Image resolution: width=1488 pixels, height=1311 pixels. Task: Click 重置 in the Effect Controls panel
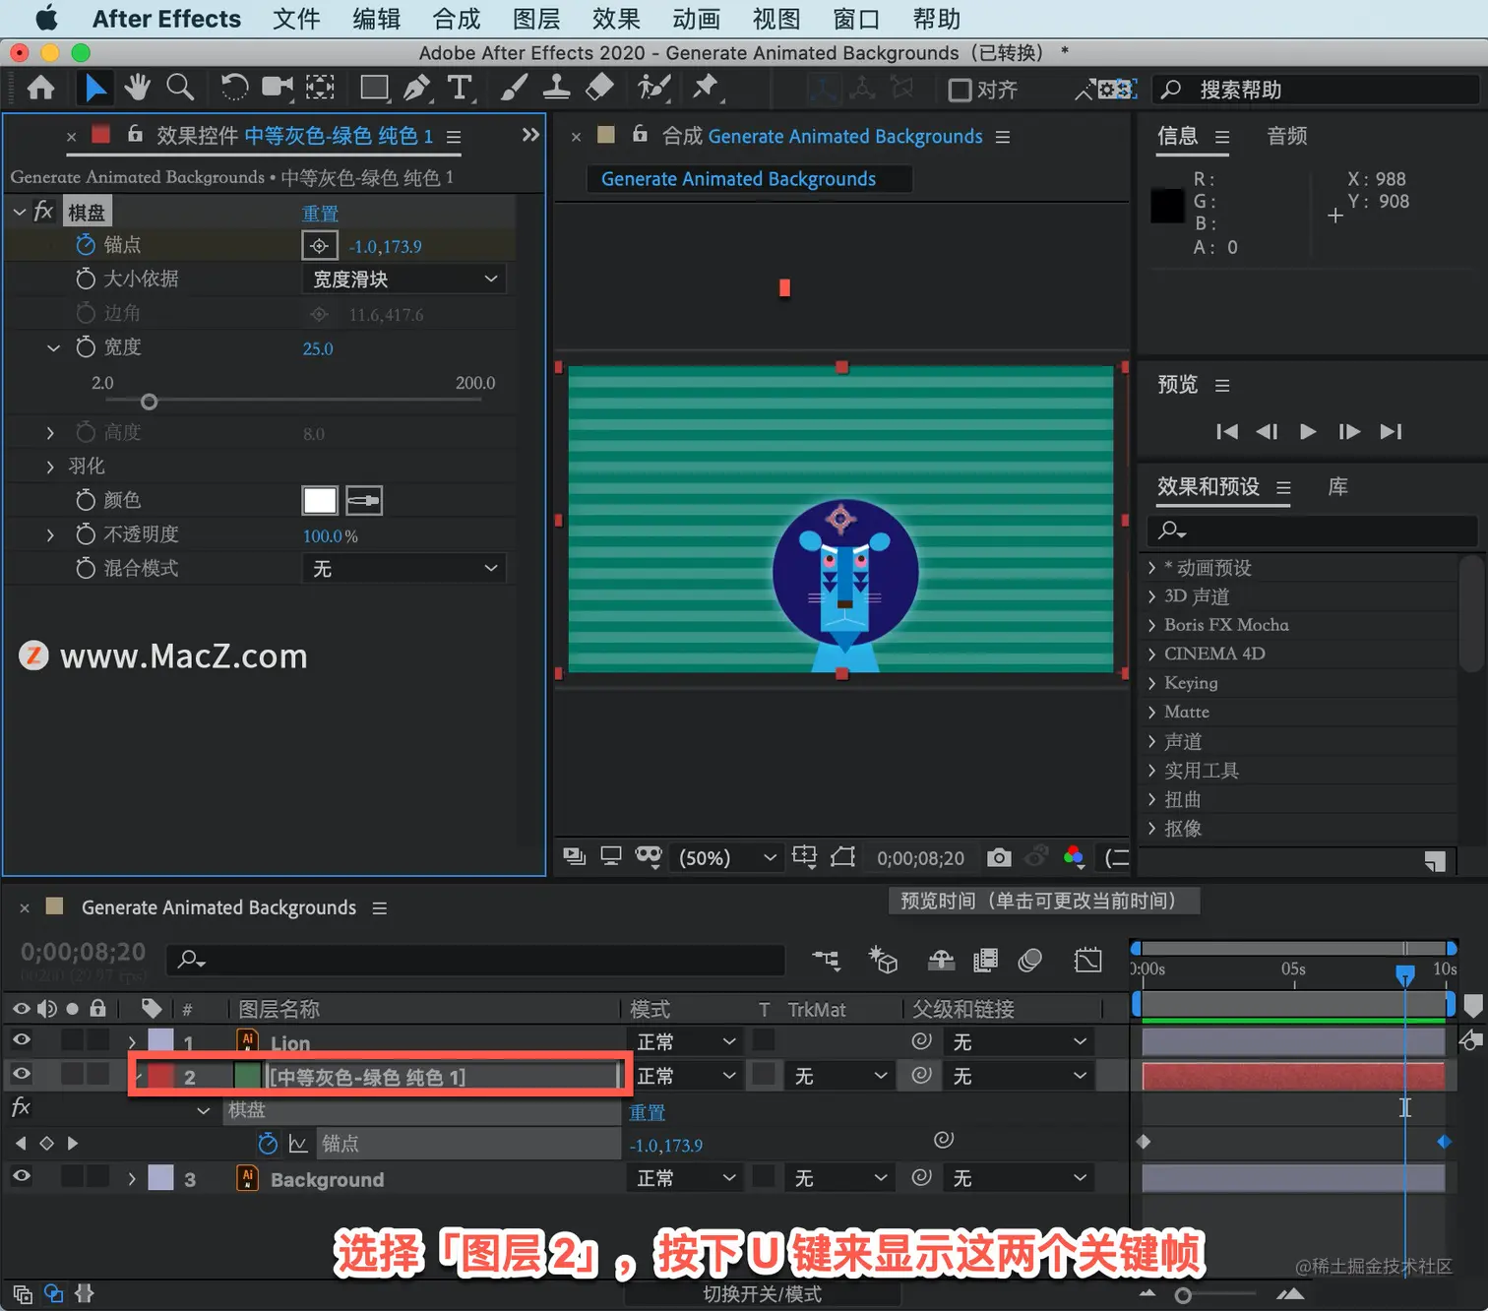pos(320,214)
